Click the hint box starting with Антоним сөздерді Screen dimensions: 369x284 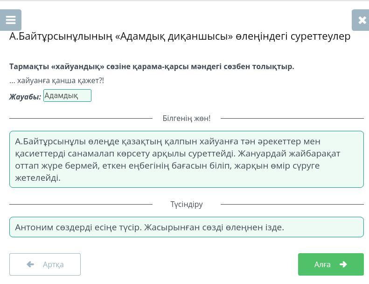(187, 227)
